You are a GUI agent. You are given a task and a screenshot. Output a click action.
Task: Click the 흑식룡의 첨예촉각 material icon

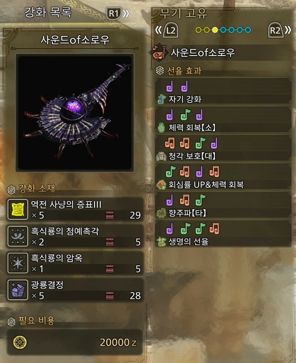(18, 236)
